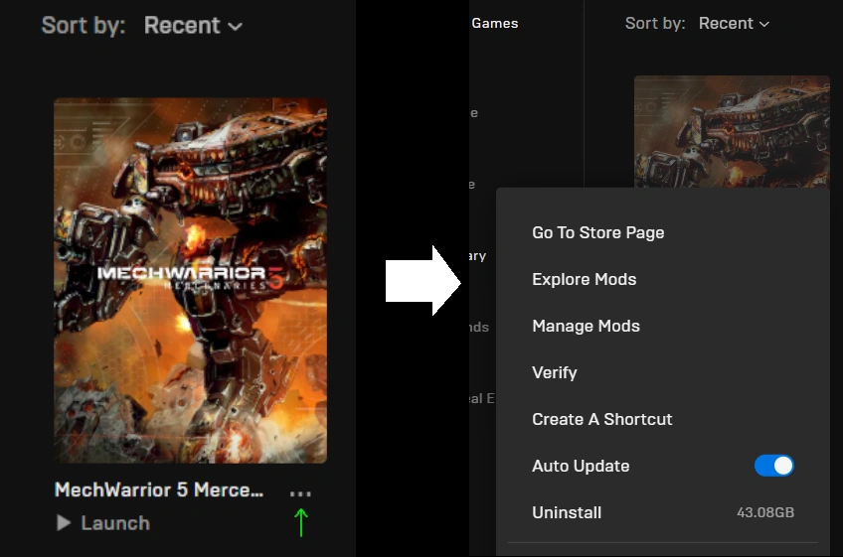The width and height of the screenshot is (843, 557).
Task: Select Go To Store Page
Action: tap(597, 232)
